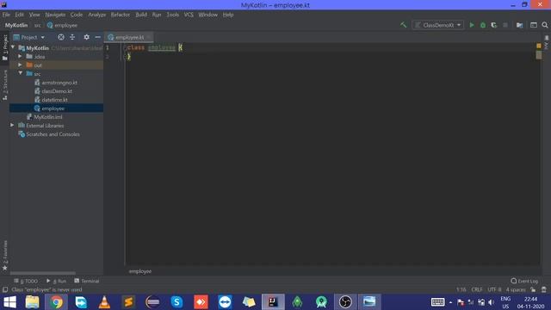Open Search Everywhere magnifier icon
551x310 pixels.
click(x=545, y=25)
